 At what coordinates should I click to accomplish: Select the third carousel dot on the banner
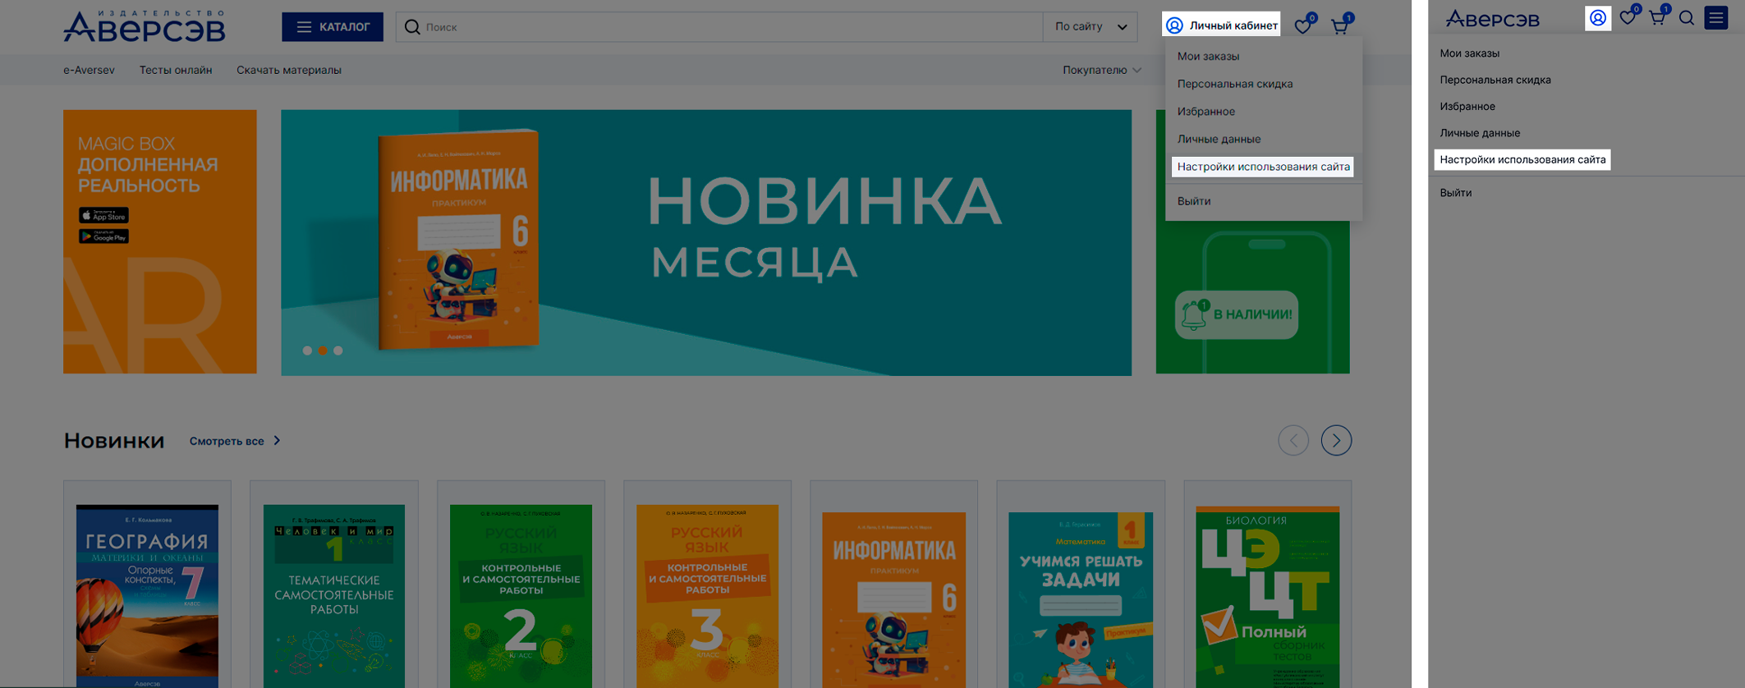pos(338,351)
